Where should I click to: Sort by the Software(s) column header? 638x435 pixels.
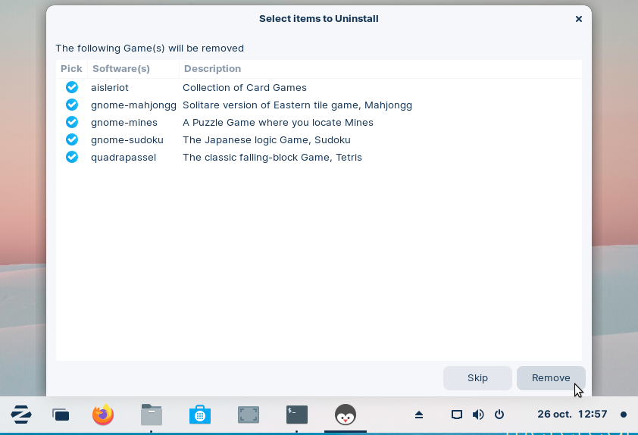(x=120, y=69)
